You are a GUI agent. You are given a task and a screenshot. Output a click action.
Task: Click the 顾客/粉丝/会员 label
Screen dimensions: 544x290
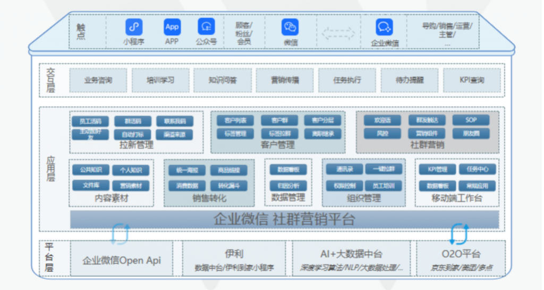click(244, 33)
